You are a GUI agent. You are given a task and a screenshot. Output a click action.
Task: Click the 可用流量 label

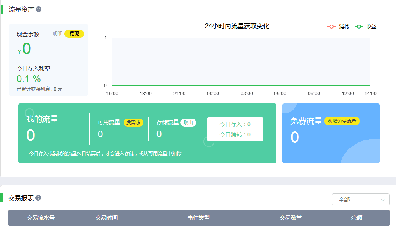pos(109,122)
